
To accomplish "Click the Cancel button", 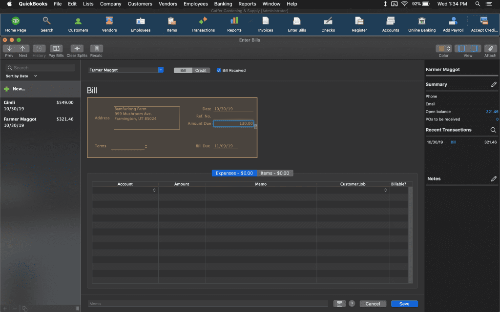I will [373, 304].
